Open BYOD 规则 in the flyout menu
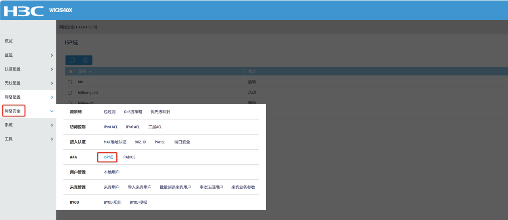Viewport: 508px width, 220px height. pyautogui.click(x=113, y=202)
